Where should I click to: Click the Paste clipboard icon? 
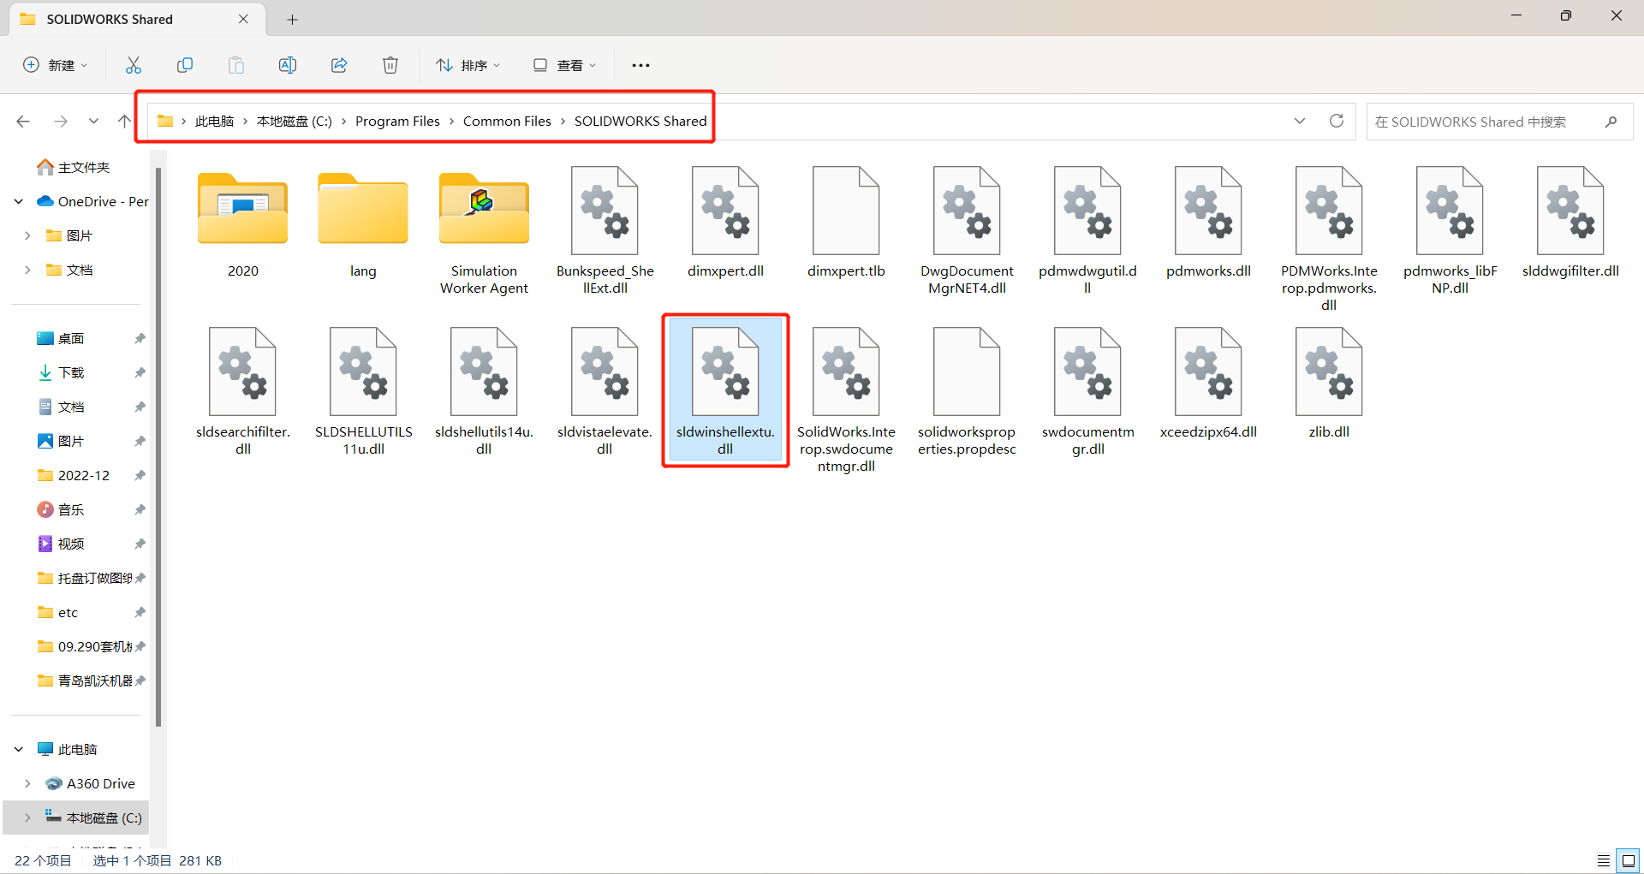tap(236, 65)
